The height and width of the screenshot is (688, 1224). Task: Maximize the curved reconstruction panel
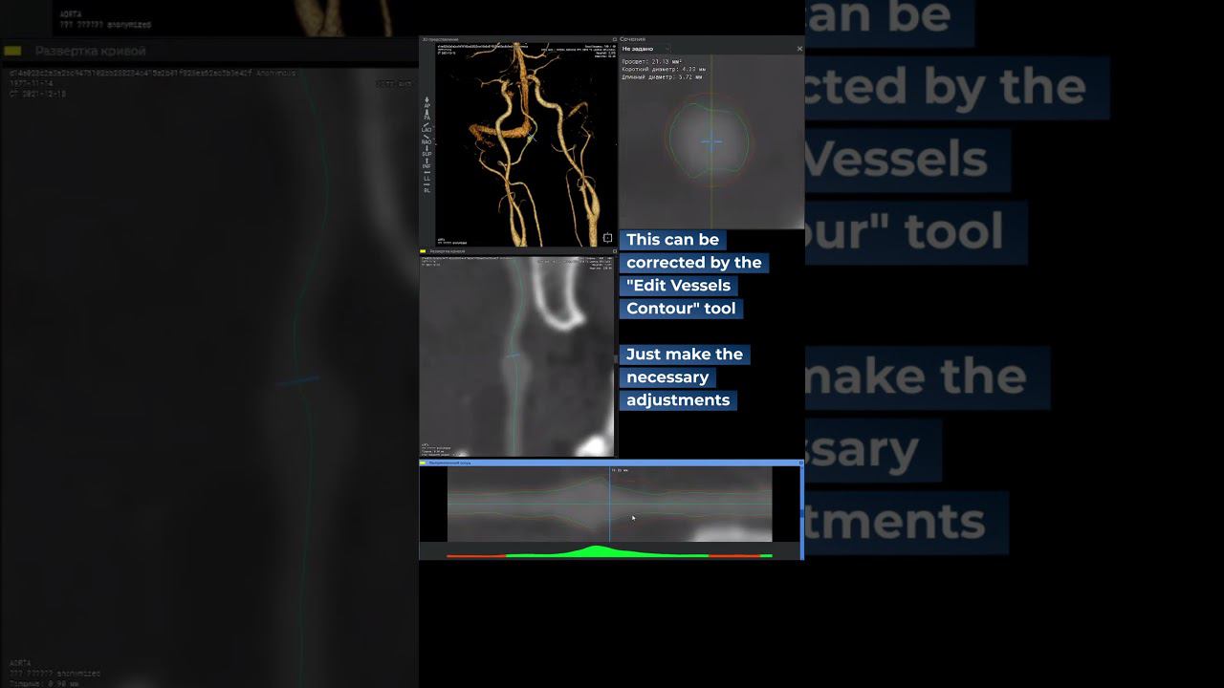pyautogui.click(x=614, y=252)
